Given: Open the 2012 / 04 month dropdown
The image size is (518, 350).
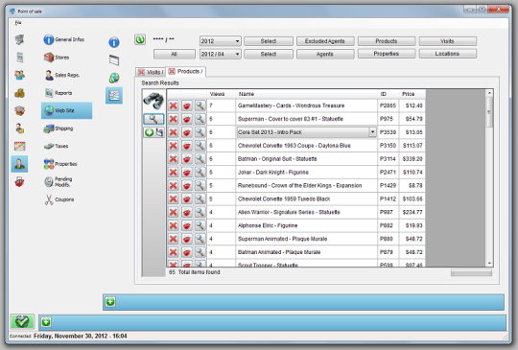Looking at the screenshot, I should [221, 54].
